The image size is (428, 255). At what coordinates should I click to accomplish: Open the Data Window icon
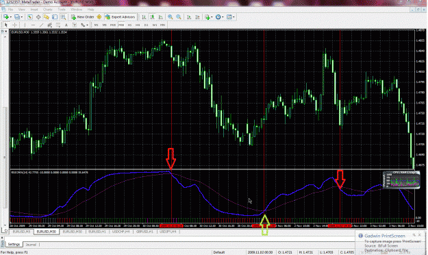click(38, 17)
